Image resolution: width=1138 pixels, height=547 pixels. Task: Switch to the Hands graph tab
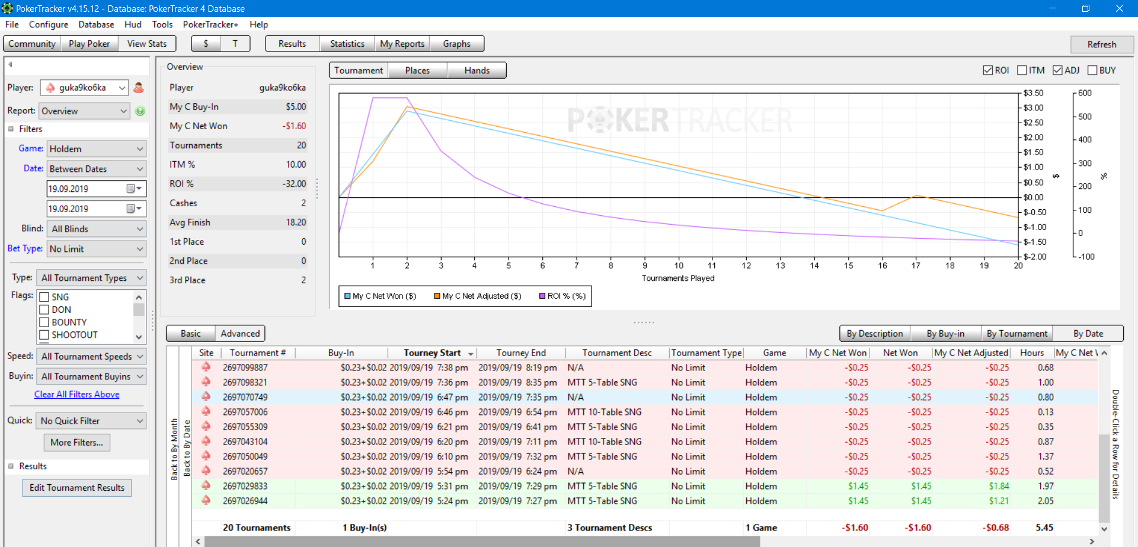click(x=477, y=71)
